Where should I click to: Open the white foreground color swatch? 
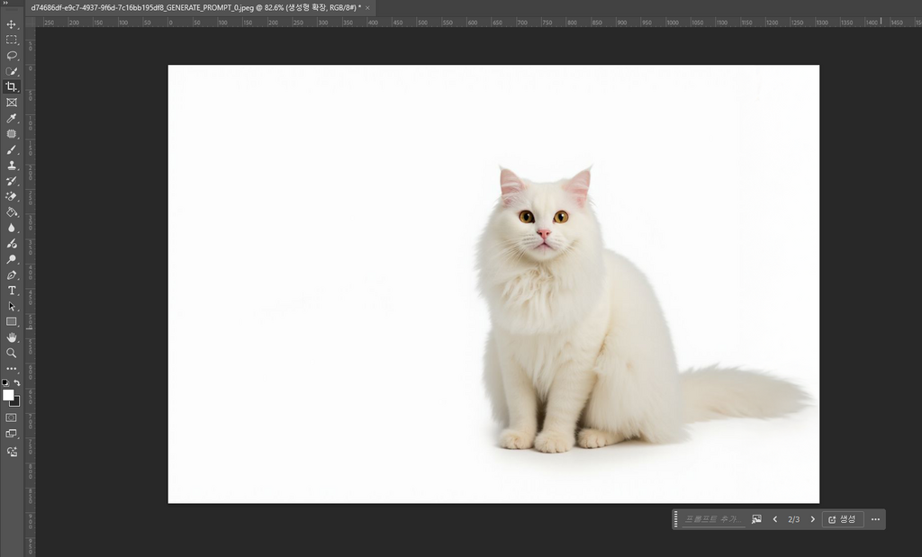[x=7, y=395]
